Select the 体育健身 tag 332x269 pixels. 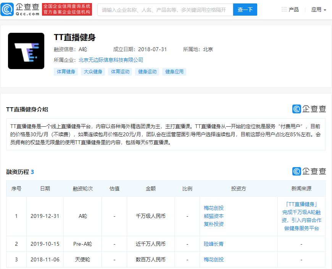click(66, 72)
